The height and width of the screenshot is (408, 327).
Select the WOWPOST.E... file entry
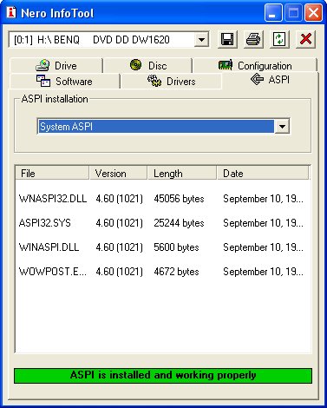pos(52,272)
